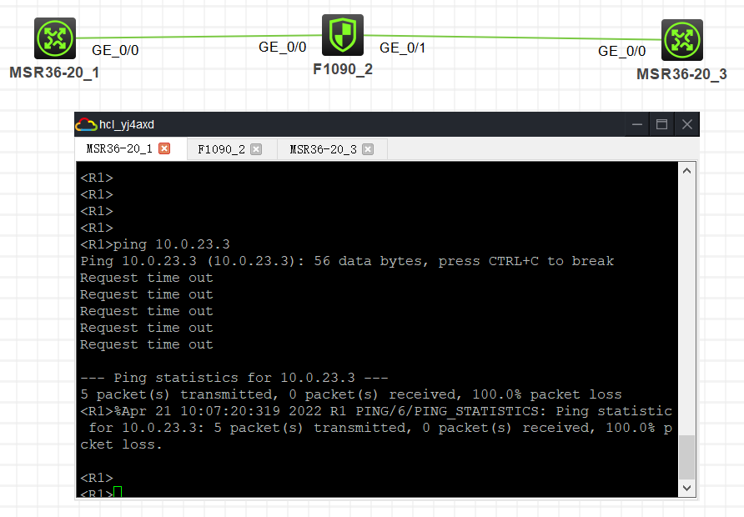Click the terminal scrollbar up arrow
Viewport: 744px width, 517px height.
click(x=686, y=170)
